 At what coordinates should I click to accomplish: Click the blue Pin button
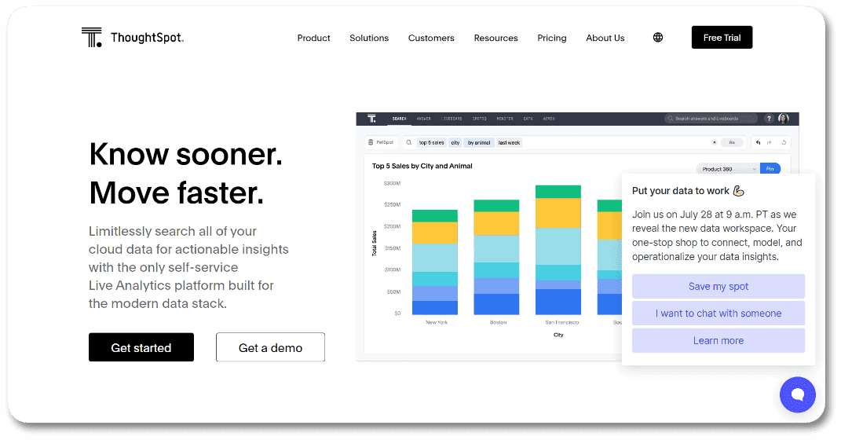(770, 169)
